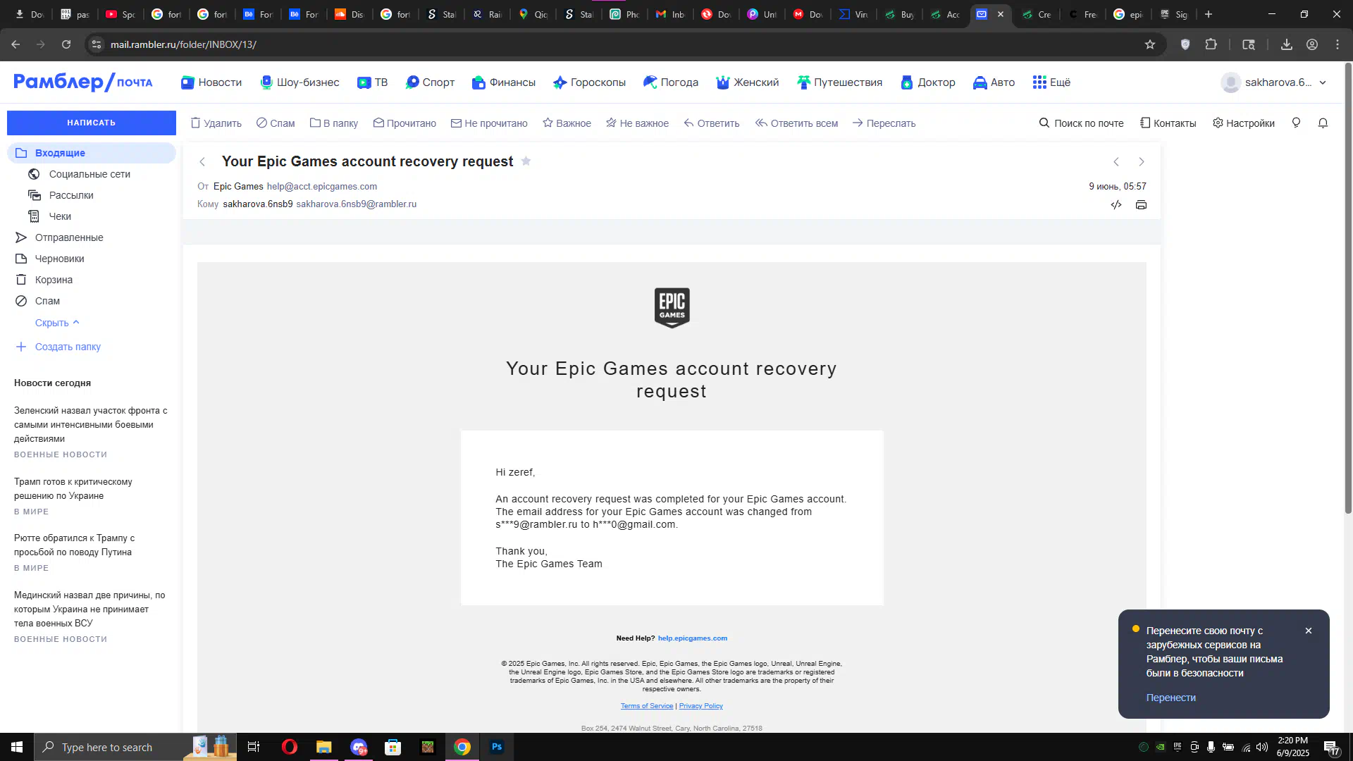View the email source code icon

point(1116,205)
